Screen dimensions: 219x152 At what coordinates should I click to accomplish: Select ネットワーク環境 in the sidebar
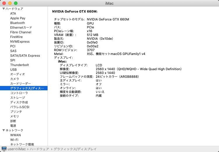pos(22,144)
